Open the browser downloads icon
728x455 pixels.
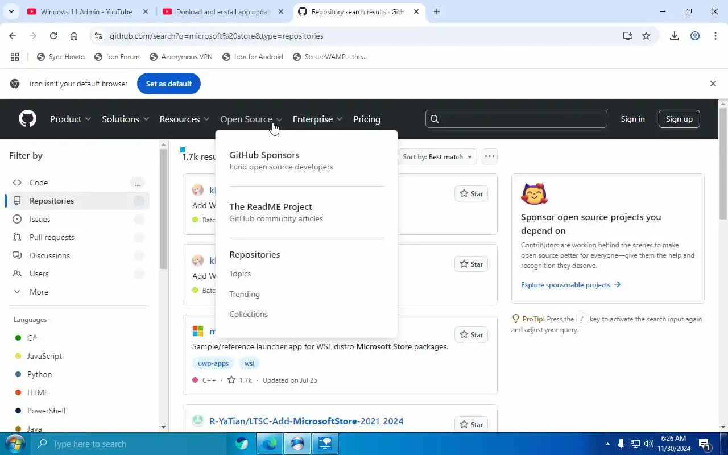pos(675,36)
